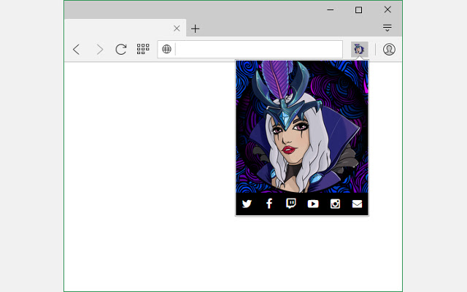Image resolution: width=467 pixels, height=292 pixels.
Task: Open the Twitter link in popup
Action: pyautogui.click(x=247, y=204)
